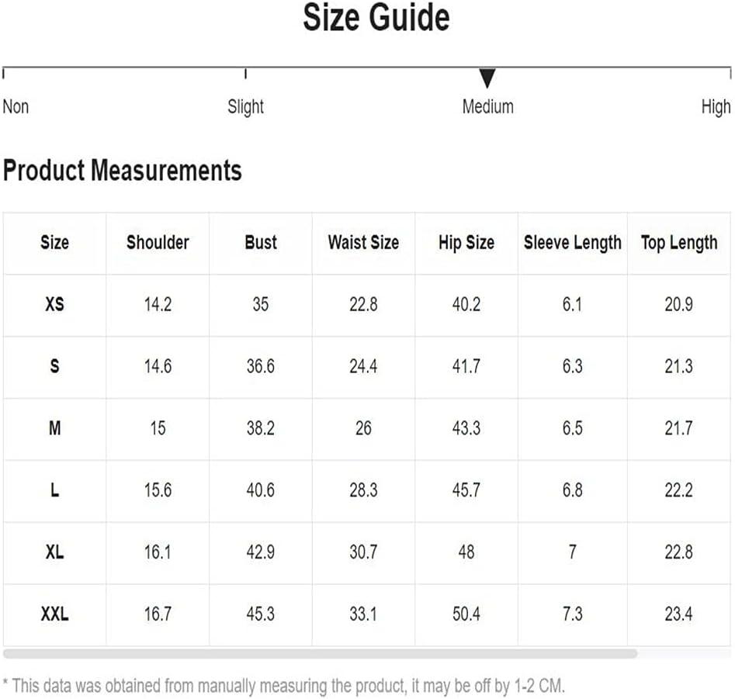Click the M size row label
The width and height of the screenshot is (735, 699).
tap(55, 428)
